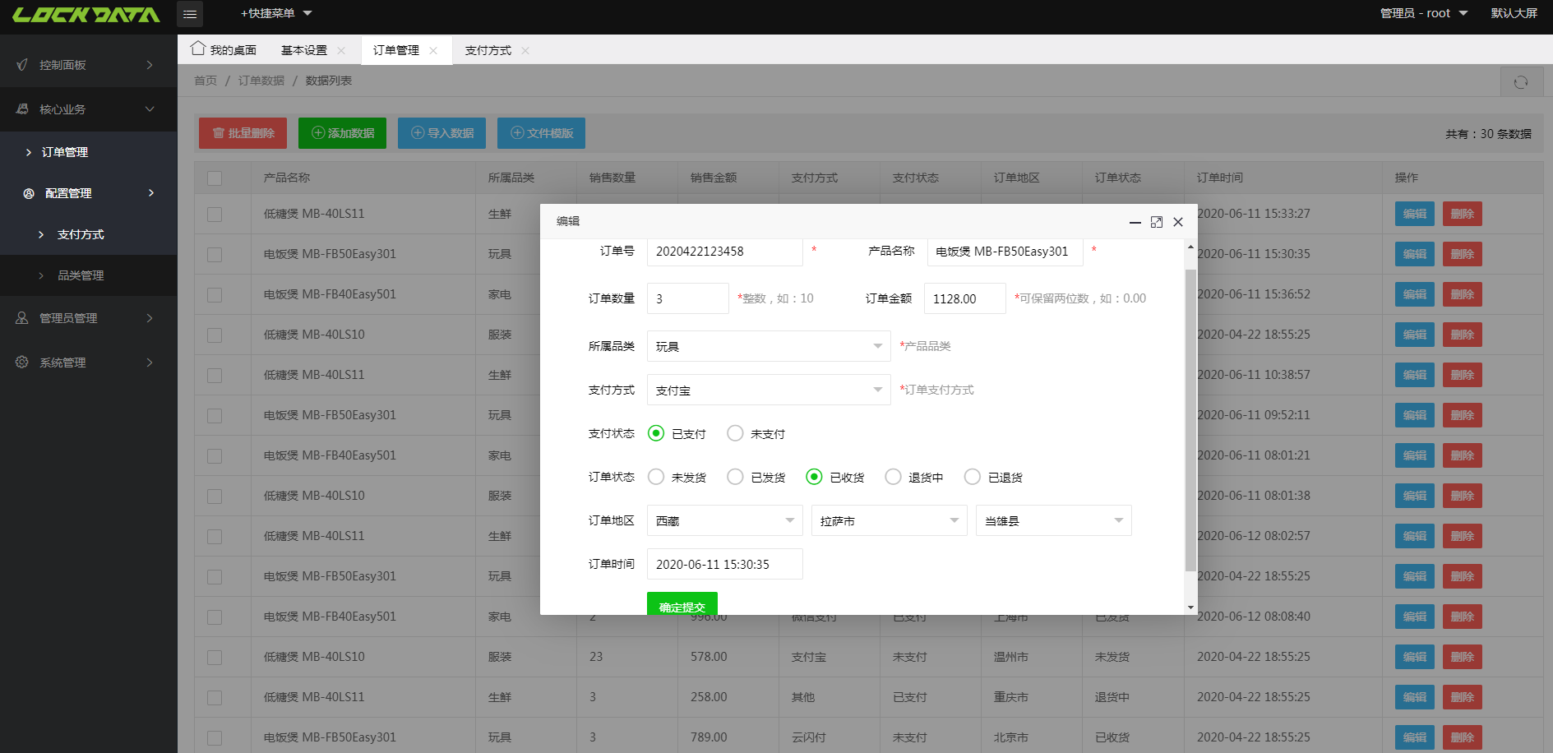Click the 批量删除 button
Viewport: 1553px width, 753px height.
pos(243,133)
